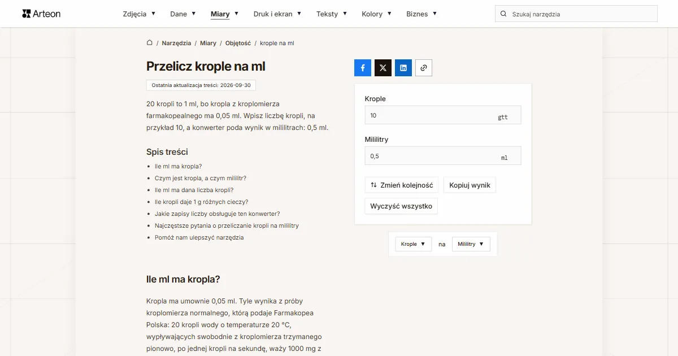Screen dimensions: 678x356
Task: Open Miary breadcrumb link
Action: click(208, 43)
